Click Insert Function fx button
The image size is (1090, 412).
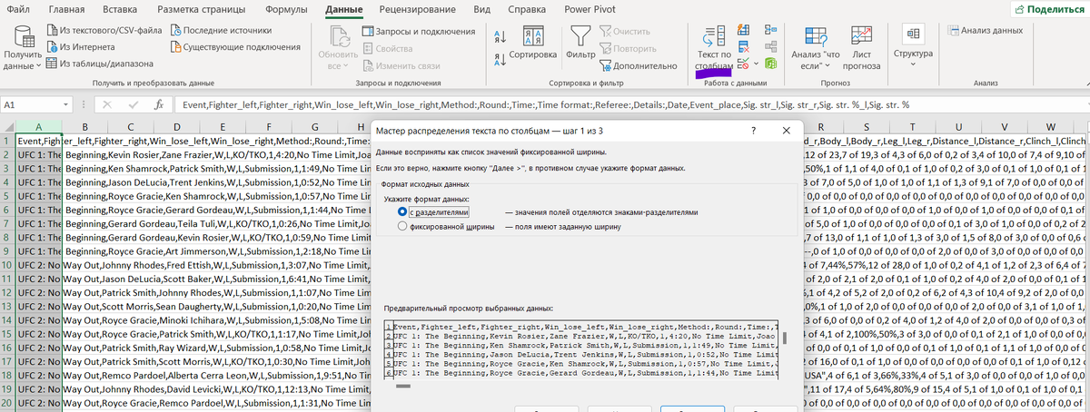158,104
